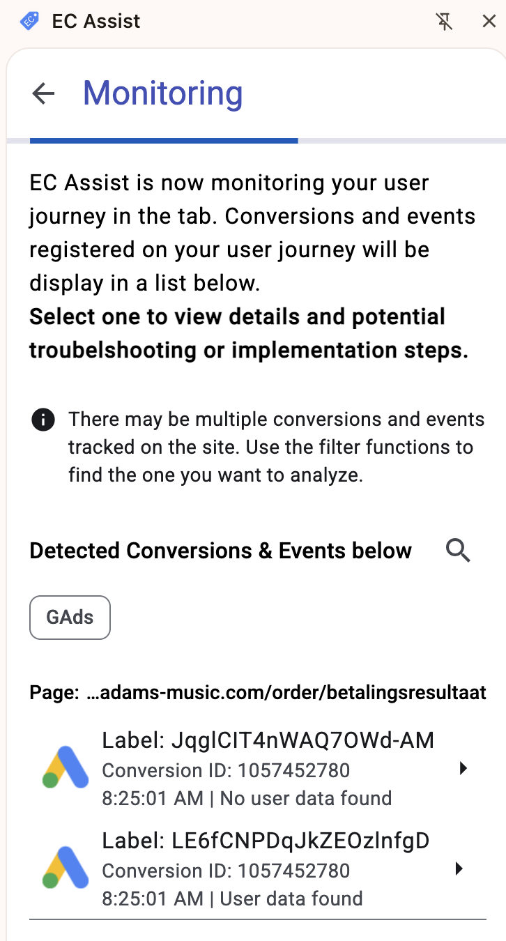Click the adams-music.com page URL

coord(286,693)
